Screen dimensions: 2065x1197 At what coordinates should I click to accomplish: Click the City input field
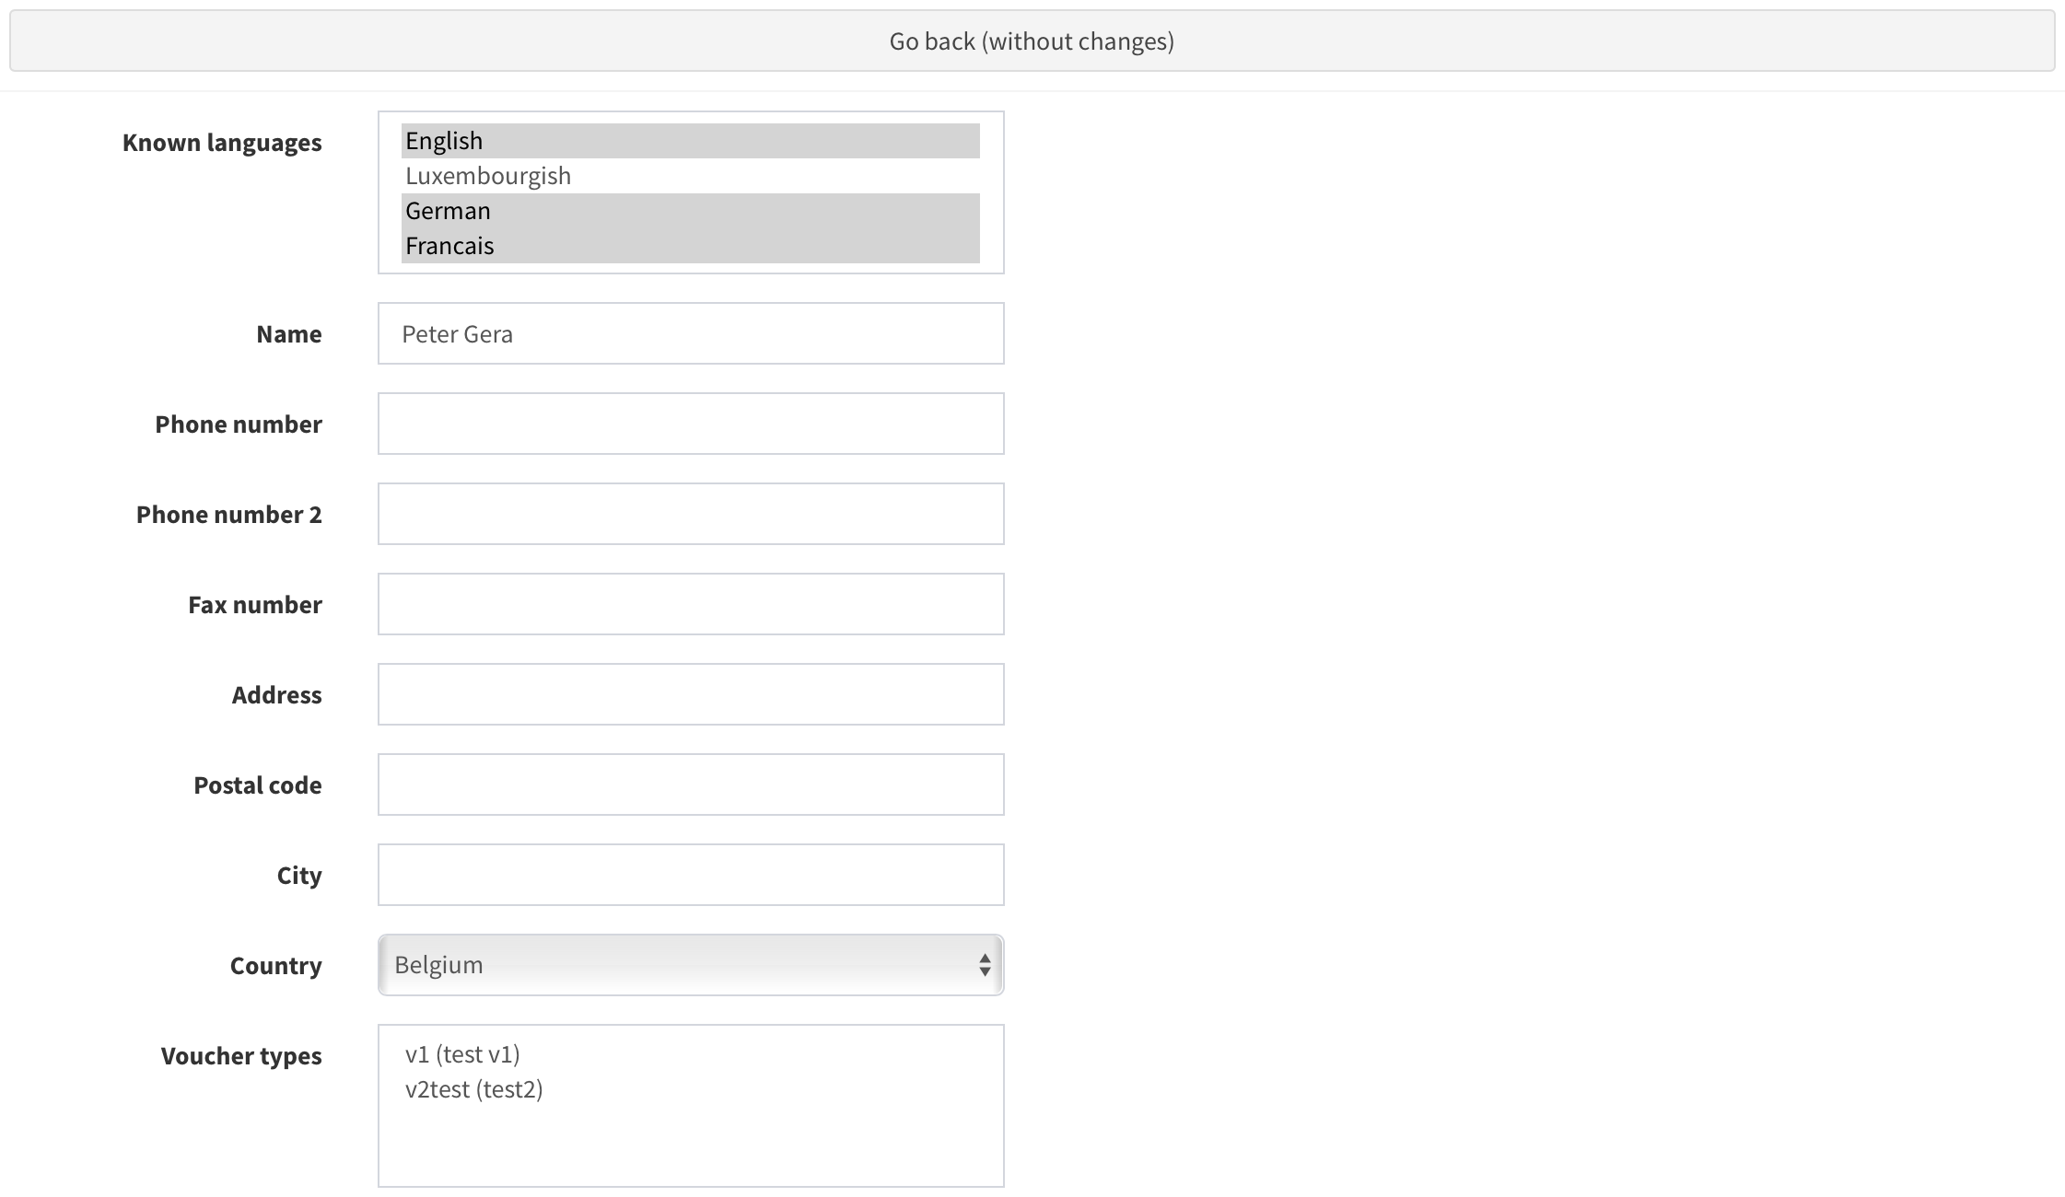(690, 875)
